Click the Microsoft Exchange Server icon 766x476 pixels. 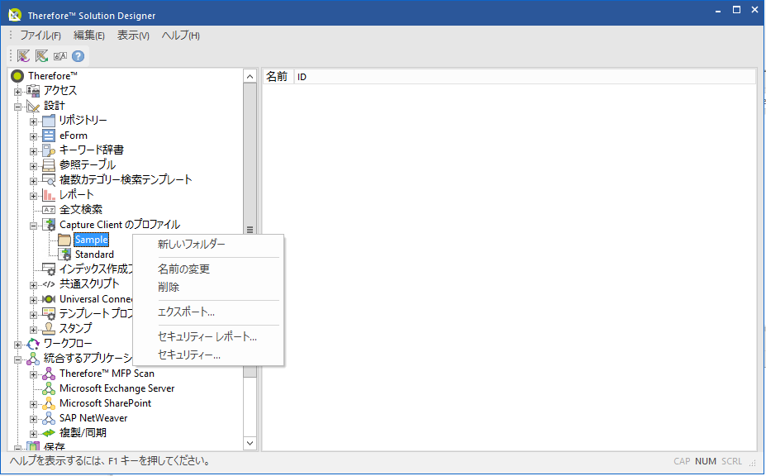click(49, 388)
